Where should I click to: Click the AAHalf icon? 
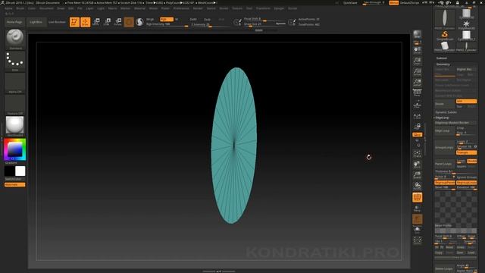click(x=418, y=83)
